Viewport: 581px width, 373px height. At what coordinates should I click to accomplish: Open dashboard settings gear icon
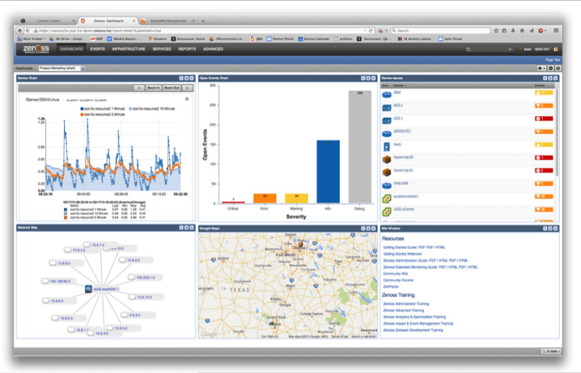pos(558,68)
